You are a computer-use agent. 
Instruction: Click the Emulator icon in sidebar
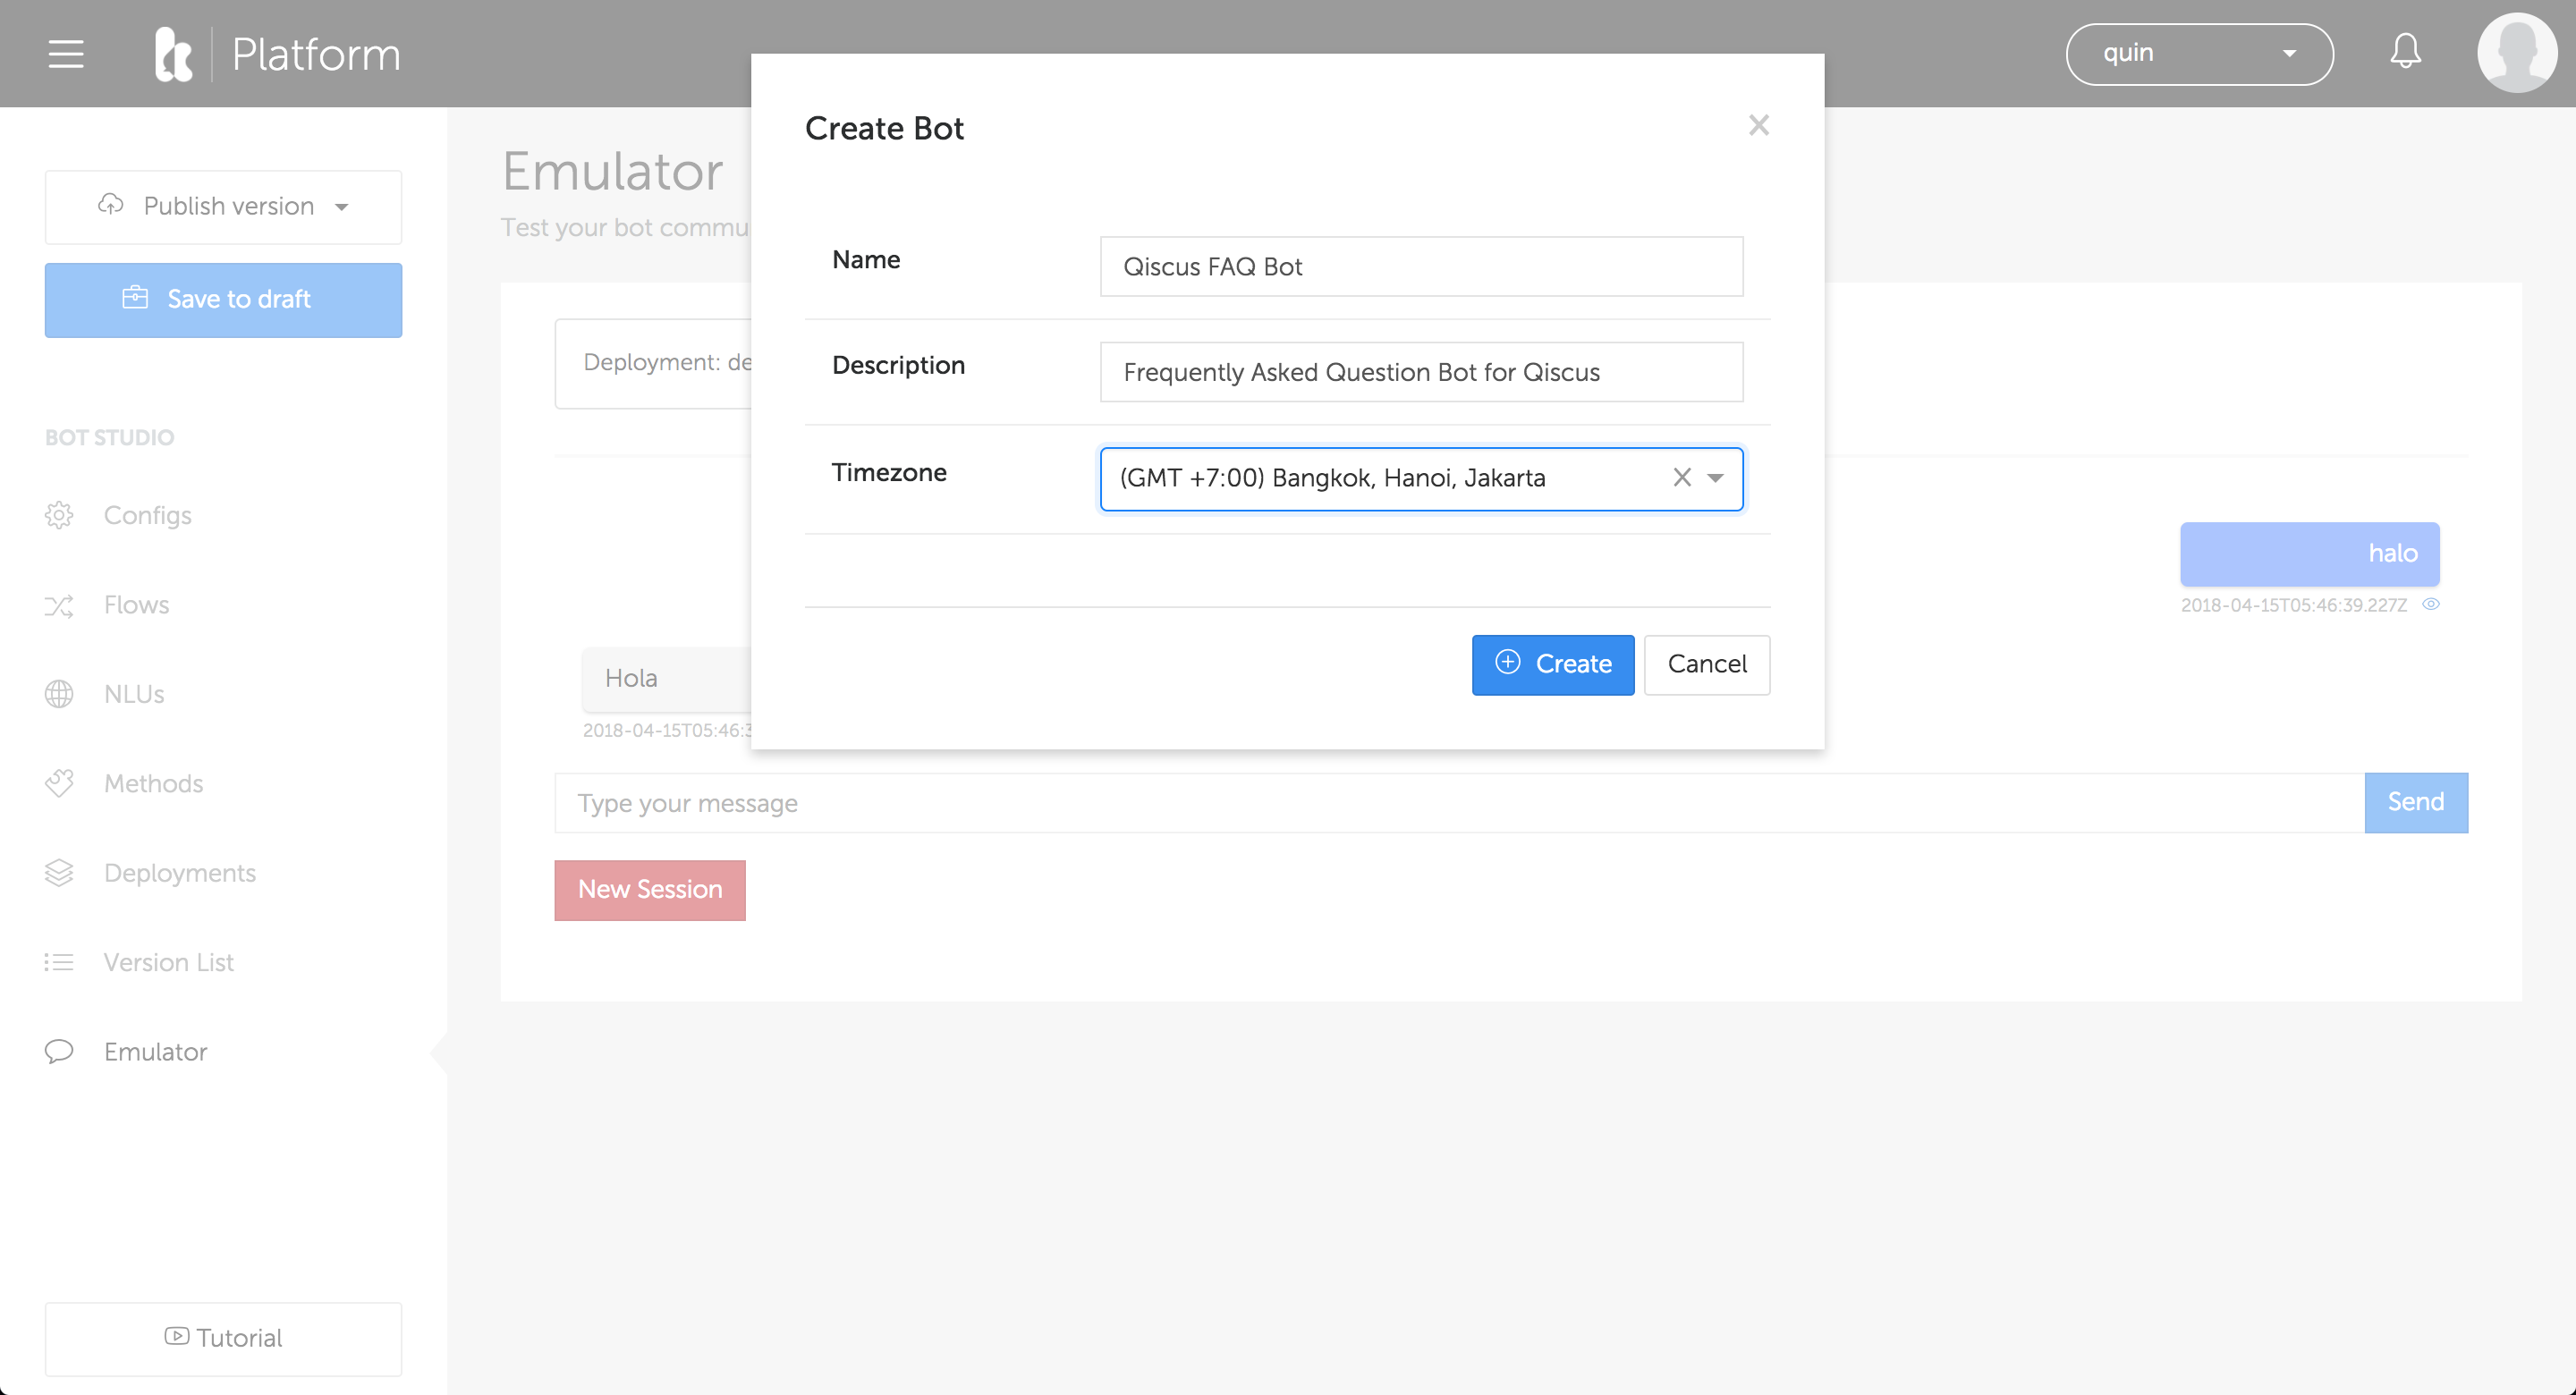(60, 1050)
